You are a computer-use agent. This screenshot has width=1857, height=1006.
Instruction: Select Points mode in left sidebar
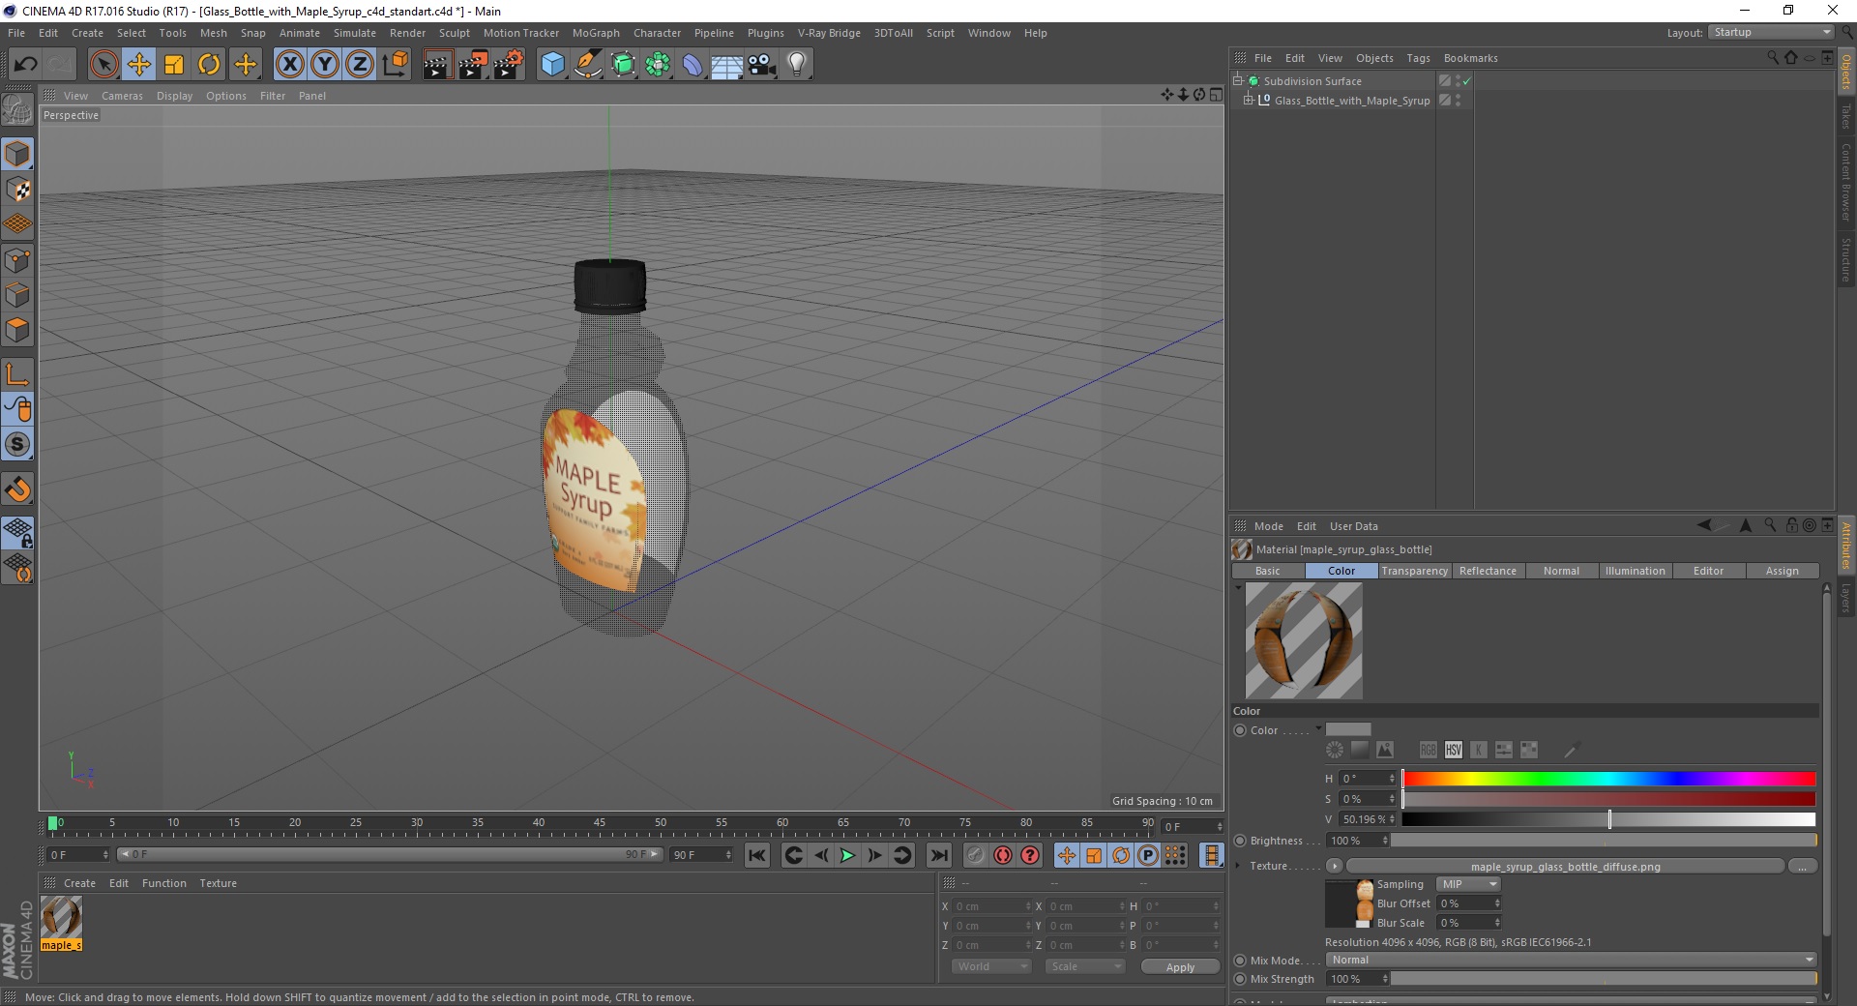click(x=17, y=260)
